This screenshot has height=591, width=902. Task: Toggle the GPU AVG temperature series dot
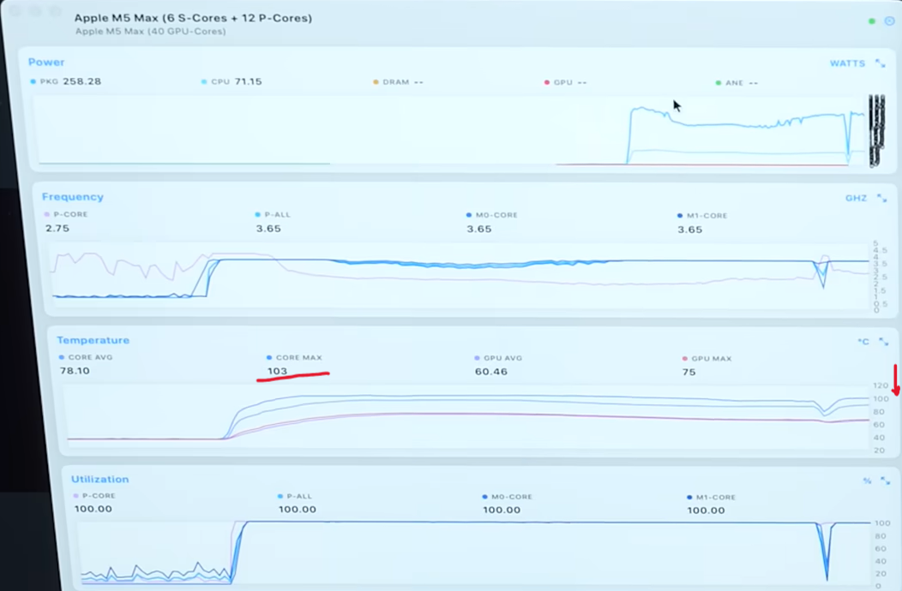(477, 358)
